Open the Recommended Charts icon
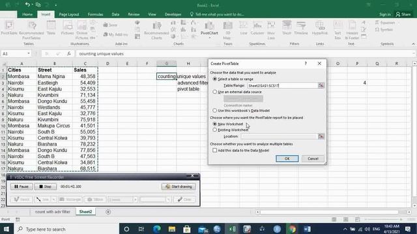Screen dimensions: 417x234 pos(156,31)
